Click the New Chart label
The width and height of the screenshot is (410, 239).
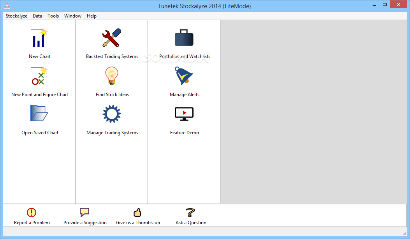(40, 56)
